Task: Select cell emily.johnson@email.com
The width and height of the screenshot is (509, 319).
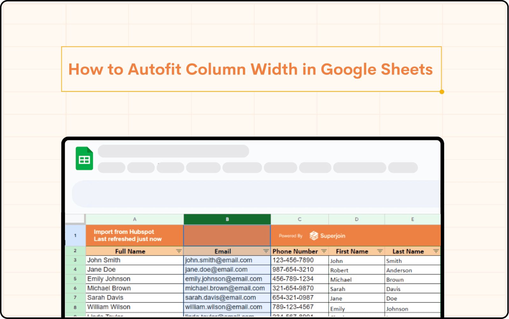Action: pos(227,279)
